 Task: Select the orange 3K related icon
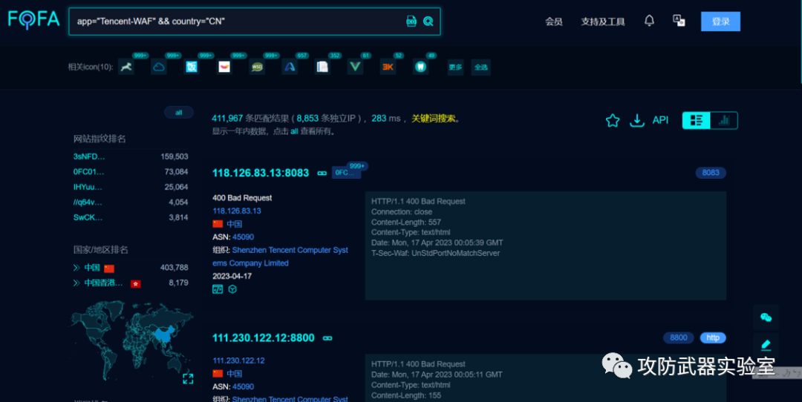[388, 67]
